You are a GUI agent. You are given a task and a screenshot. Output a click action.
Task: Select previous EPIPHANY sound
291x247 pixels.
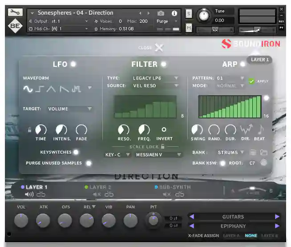[192, 226]
